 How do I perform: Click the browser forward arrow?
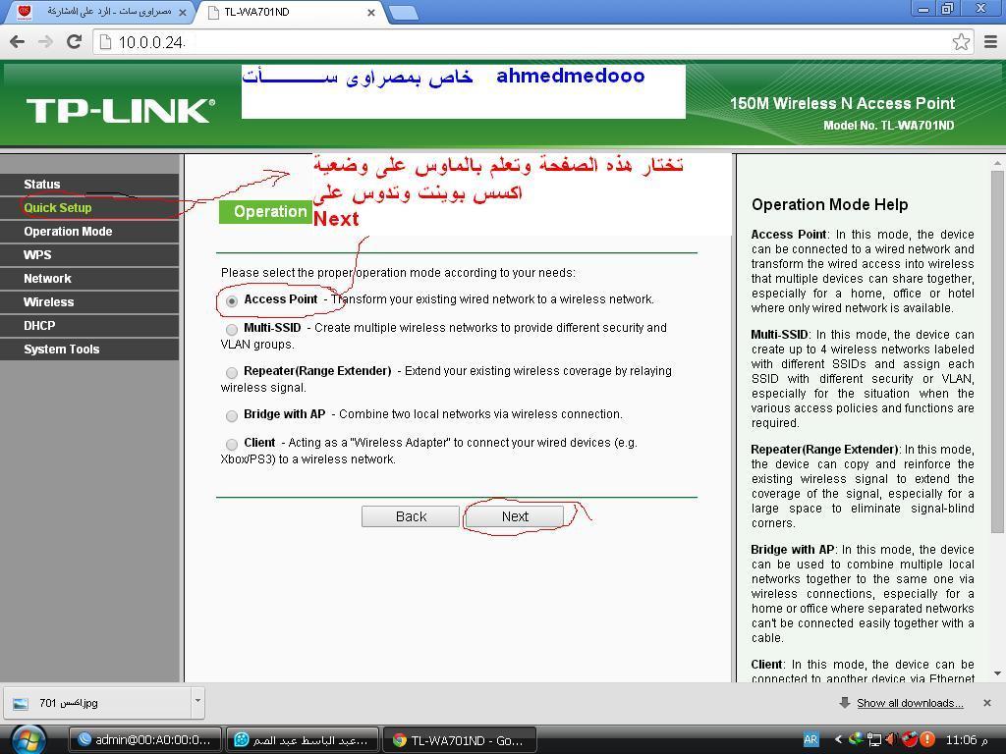pyautogui.click(x=45, y=41)
